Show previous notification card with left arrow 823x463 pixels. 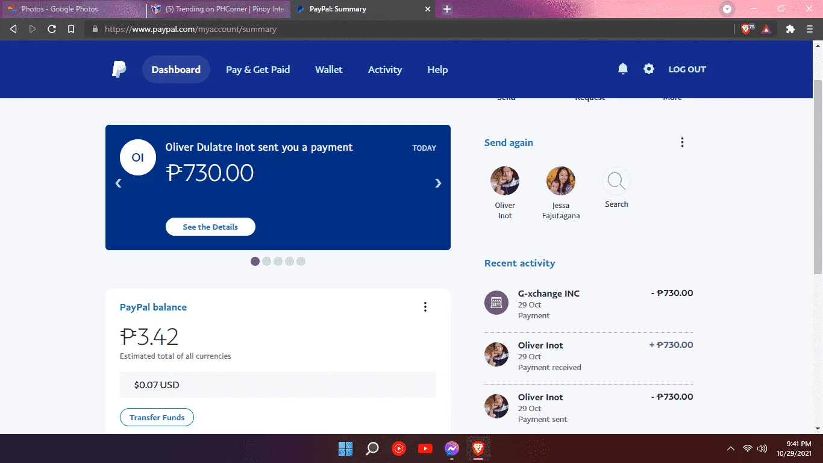coord(118,183)
